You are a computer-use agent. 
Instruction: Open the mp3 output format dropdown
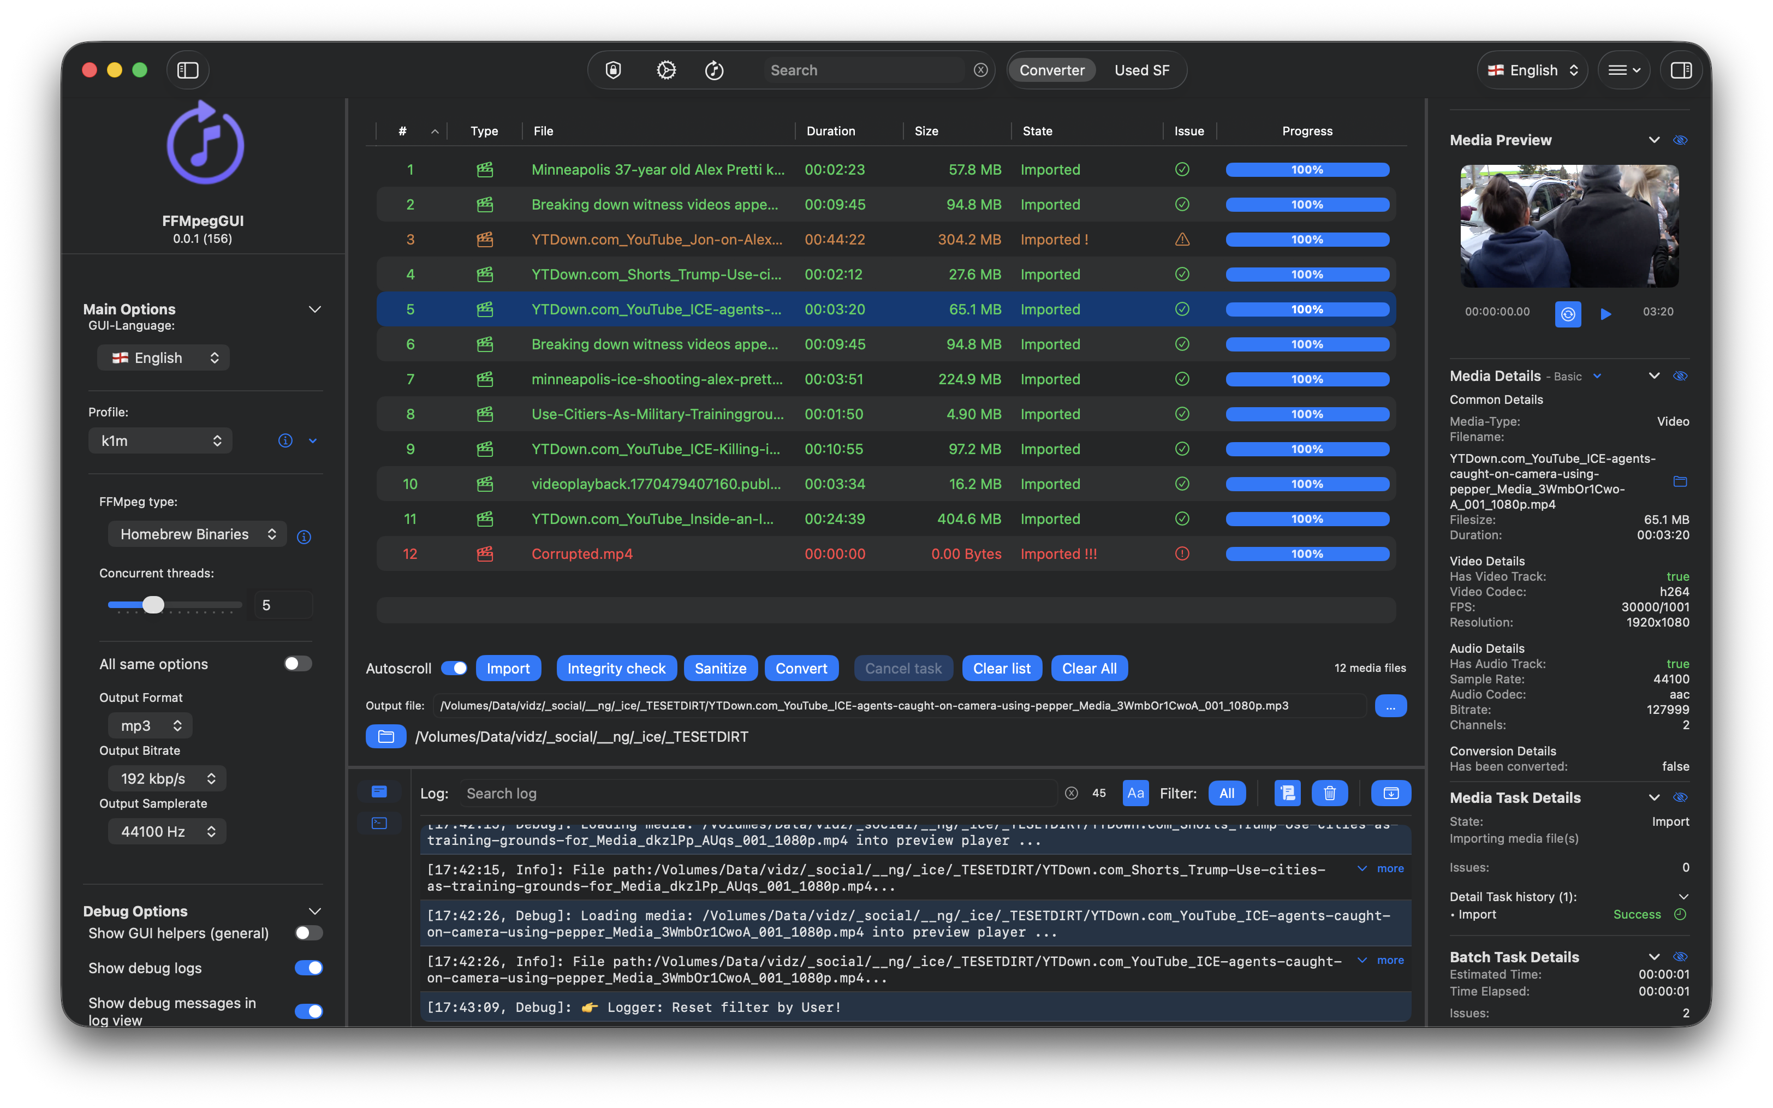click(150, 725)
